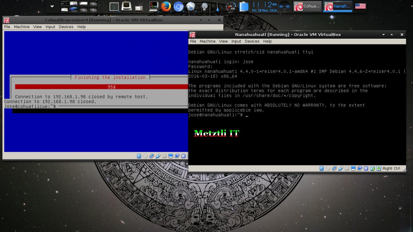
Task: Click shared folders icon in Cohuatlicue status bar
Action: pyautogui.click(x=164, y=156)
